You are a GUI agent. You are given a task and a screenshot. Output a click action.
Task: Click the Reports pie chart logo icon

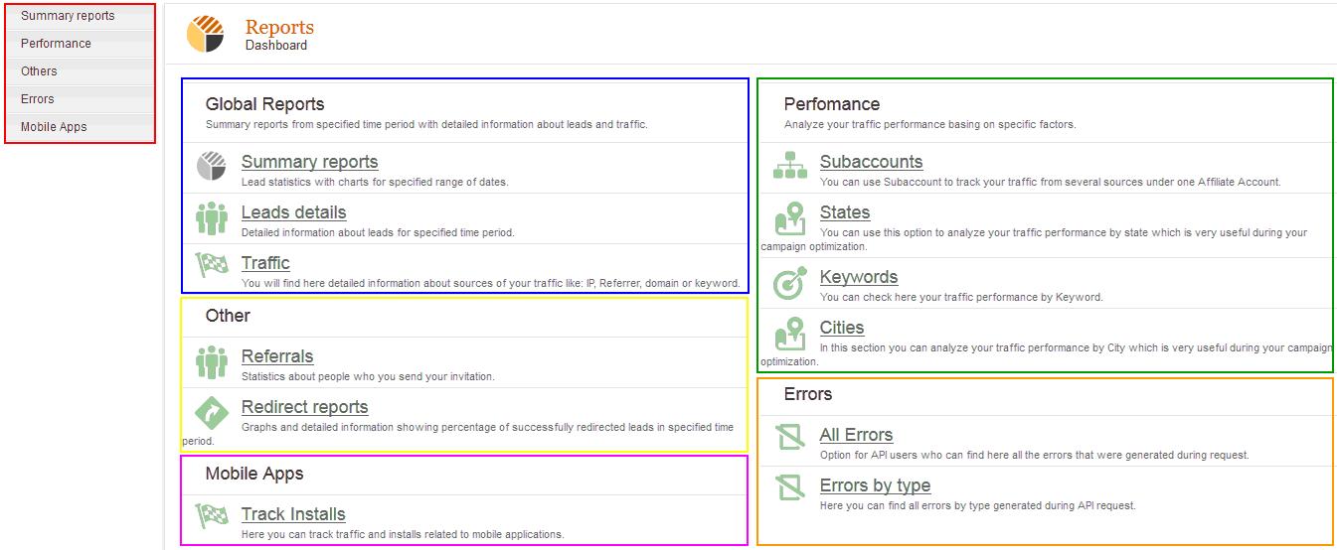[x=205, y=34]
